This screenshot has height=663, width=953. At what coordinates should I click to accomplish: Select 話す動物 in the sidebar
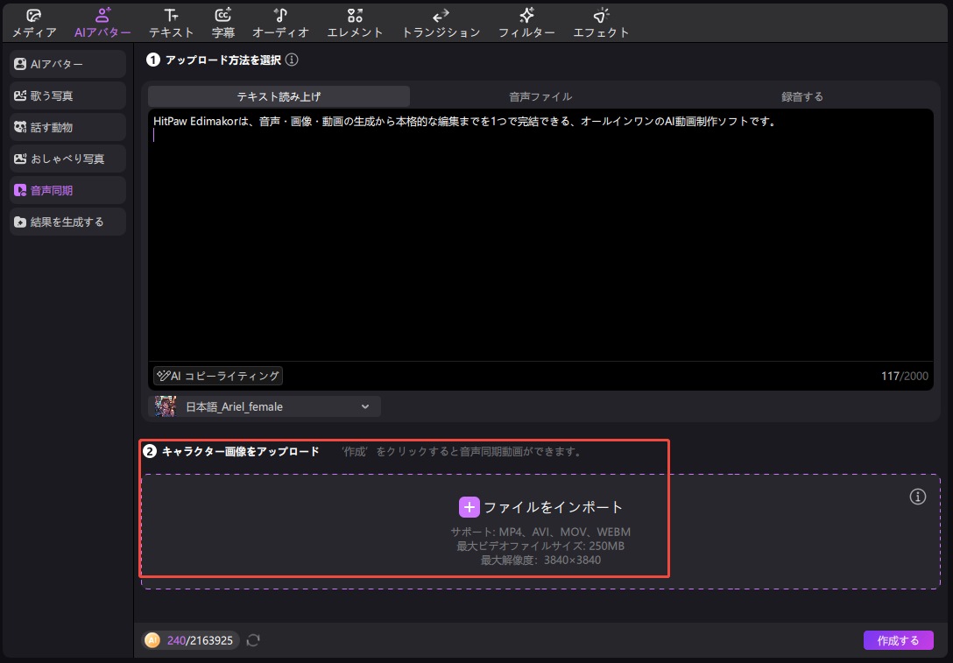[x=67, y=127]
